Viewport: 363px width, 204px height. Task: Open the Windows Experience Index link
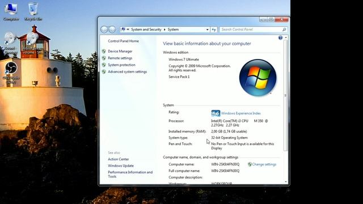pos(240,113)
